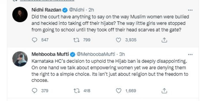Like Mehbooba Mufti's tweet

click(x=118, y=90)
